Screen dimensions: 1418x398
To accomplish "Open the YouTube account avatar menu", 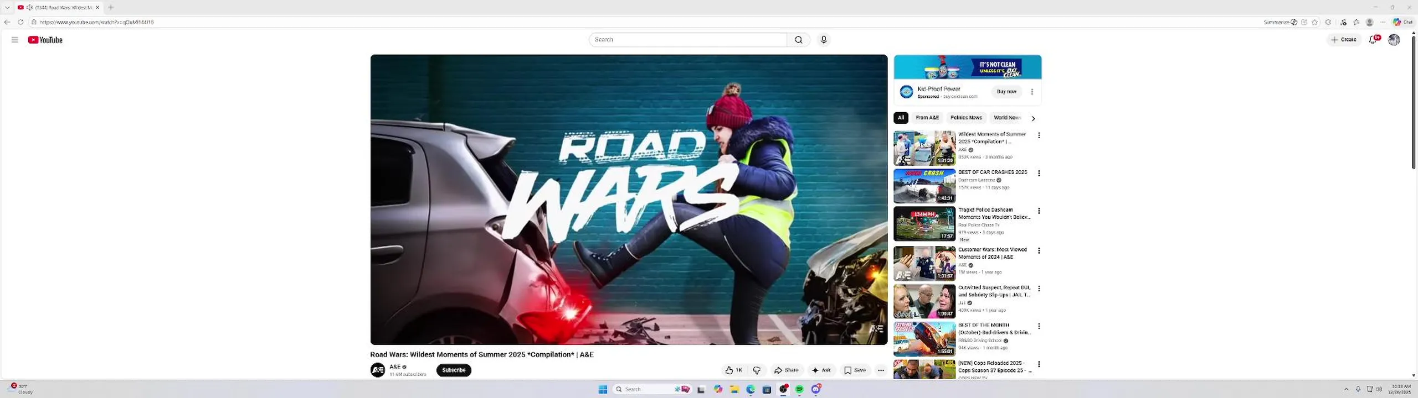I will point(1394,39).
